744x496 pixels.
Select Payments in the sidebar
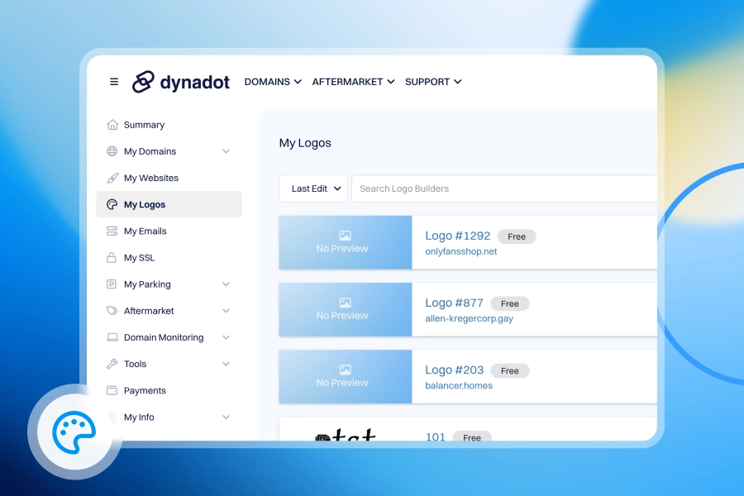click(x=145, y=390)
